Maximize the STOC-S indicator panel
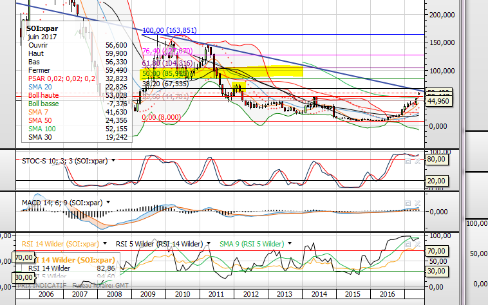488x305 pixels. coord(408,161)
